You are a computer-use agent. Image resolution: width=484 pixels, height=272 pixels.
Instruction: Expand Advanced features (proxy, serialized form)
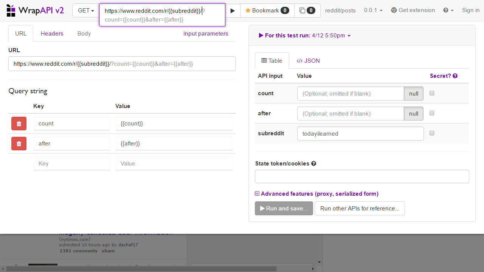click(317, 193)
